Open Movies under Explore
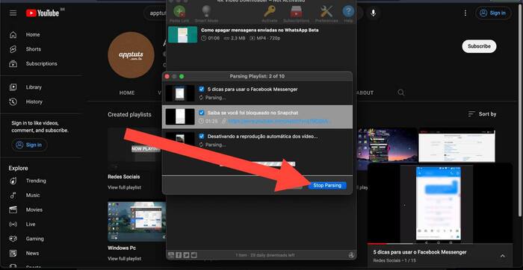 pos(34,210)
